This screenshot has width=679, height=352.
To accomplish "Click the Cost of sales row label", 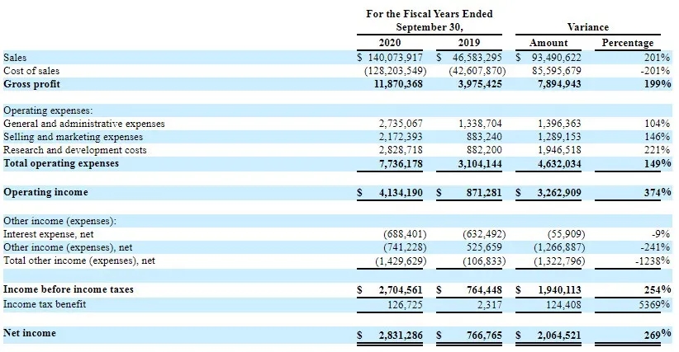I will (x=27, y=71).
